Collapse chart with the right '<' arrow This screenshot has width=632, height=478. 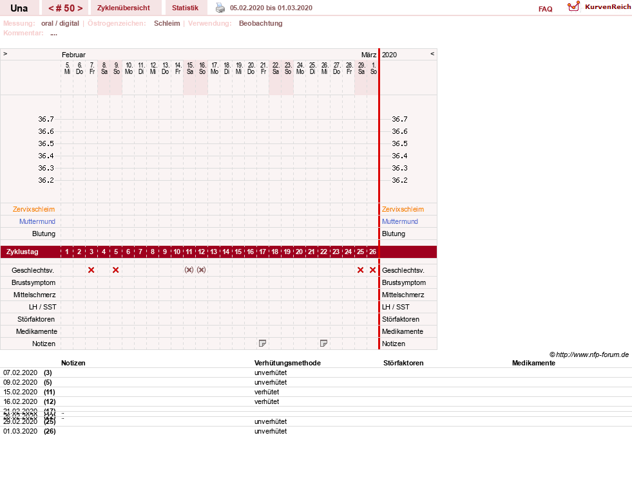(x=432, y=53)
